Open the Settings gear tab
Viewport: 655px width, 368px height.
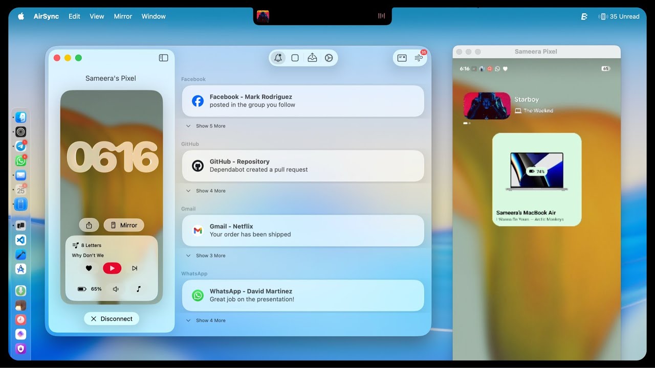click(x=329, y=58)
